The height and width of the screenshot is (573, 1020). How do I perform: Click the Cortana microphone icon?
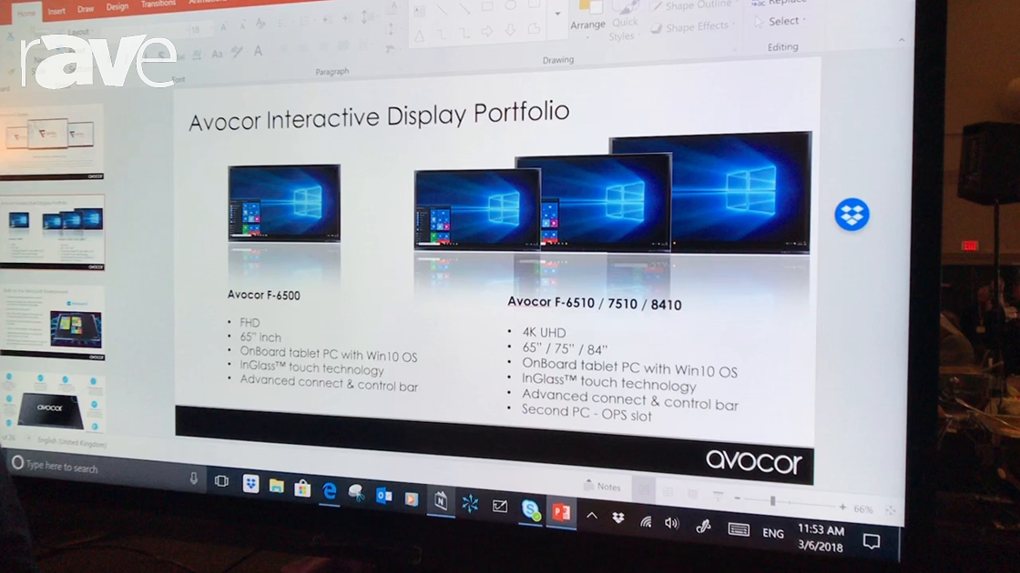194,478
